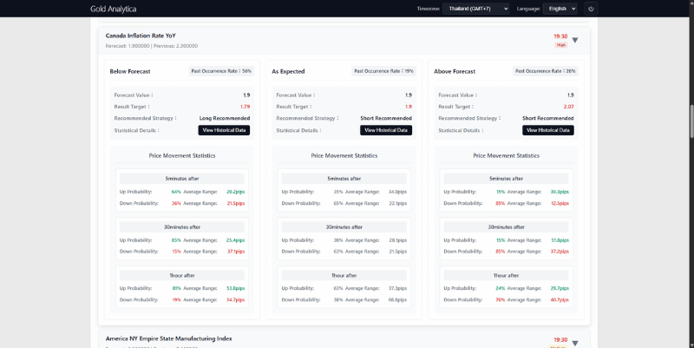Click 64% up probability in Below Forecast

[x=176, y=192]
